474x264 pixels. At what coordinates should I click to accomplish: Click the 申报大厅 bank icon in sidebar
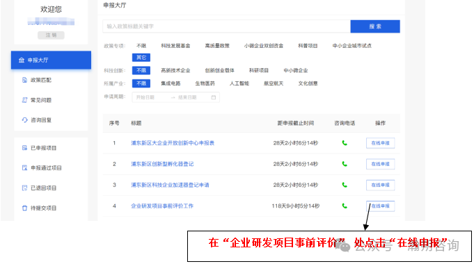22,60
